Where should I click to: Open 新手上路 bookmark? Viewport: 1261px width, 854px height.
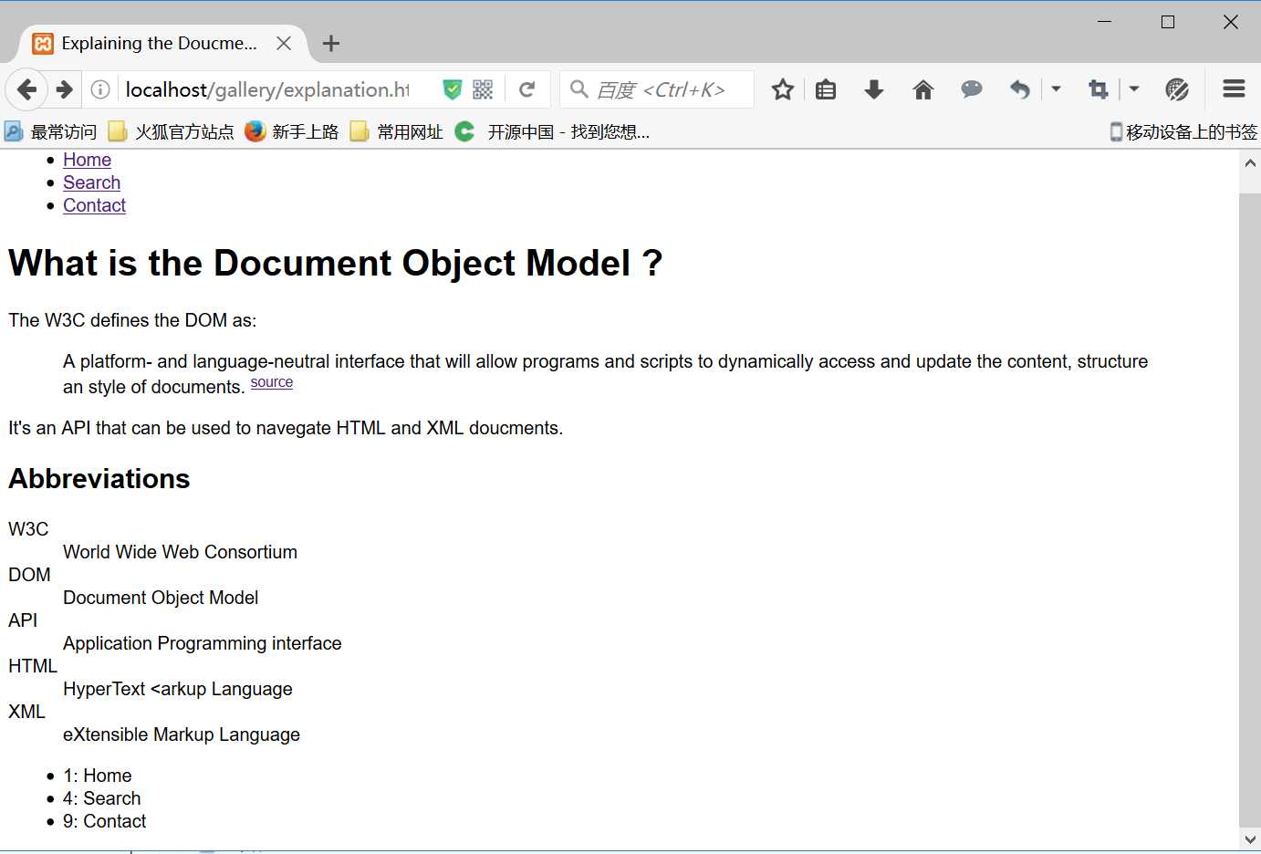[292, 131]
